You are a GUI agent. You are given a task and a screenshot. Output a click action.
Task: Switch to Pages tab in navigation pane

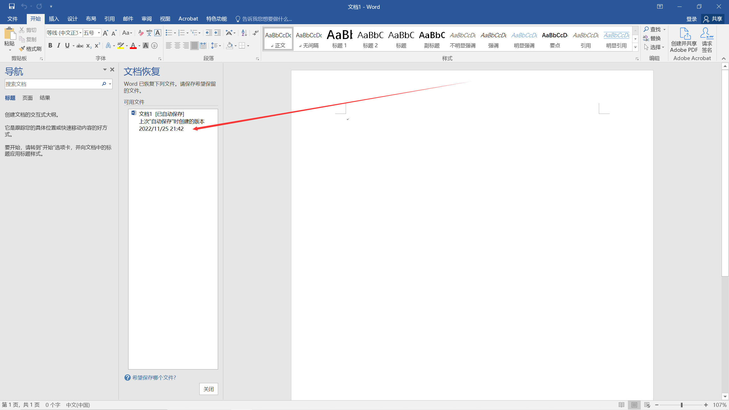[x=28, y=98]
